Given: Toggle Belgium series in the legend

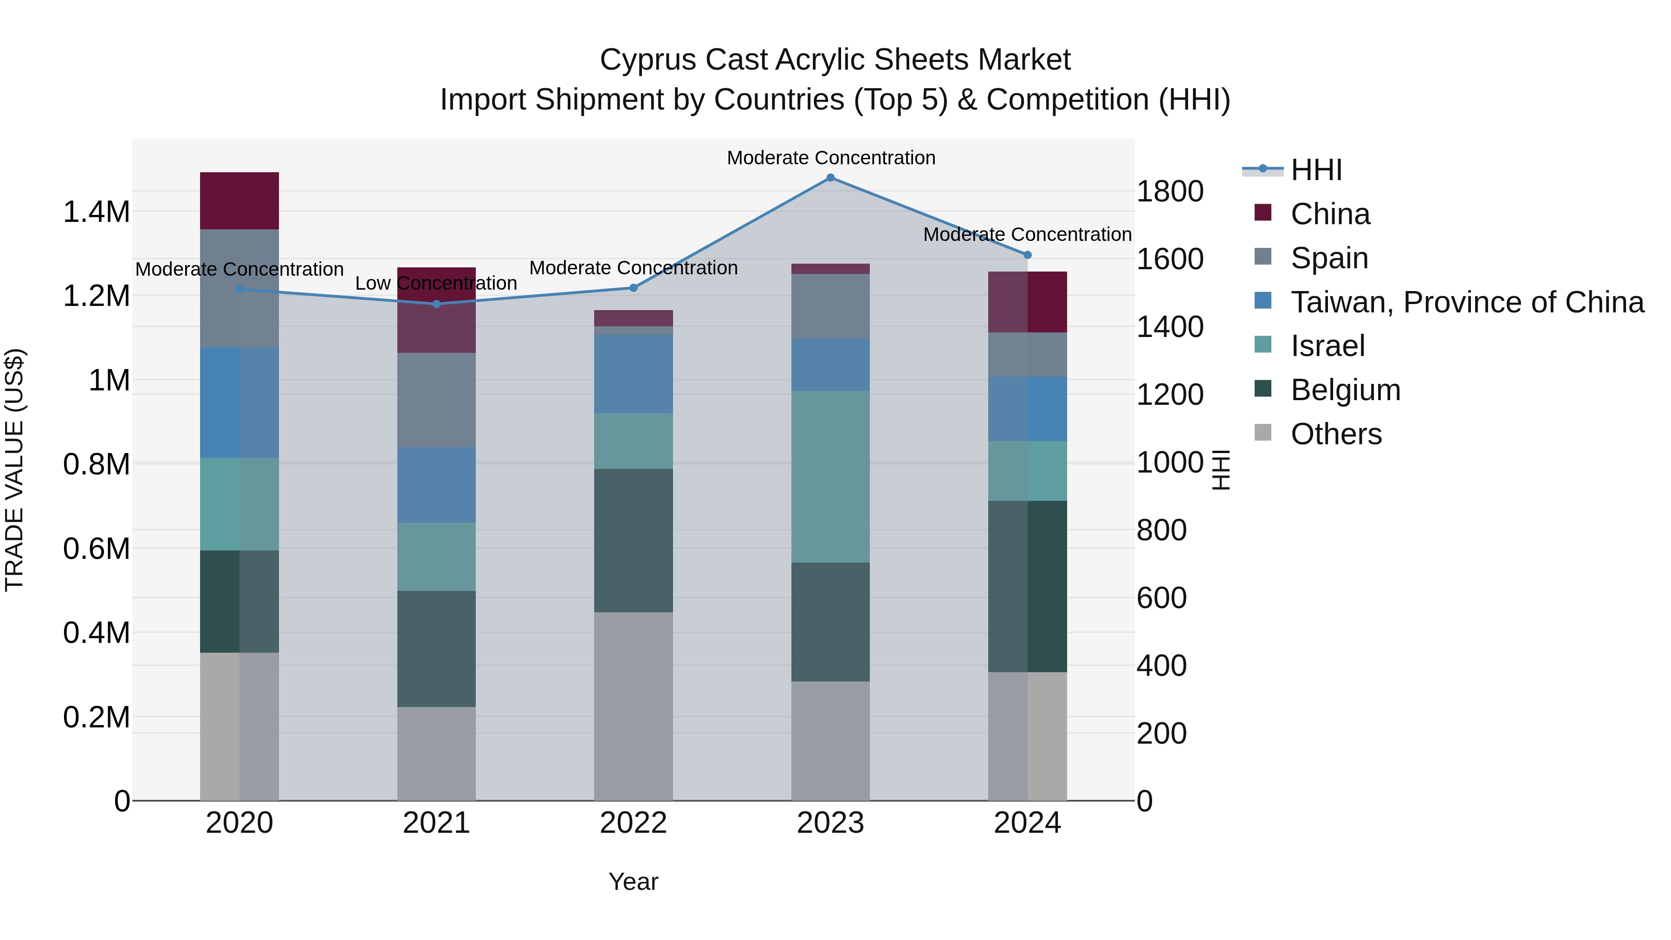Looking at the screenshot, I should pos(1327,390).
